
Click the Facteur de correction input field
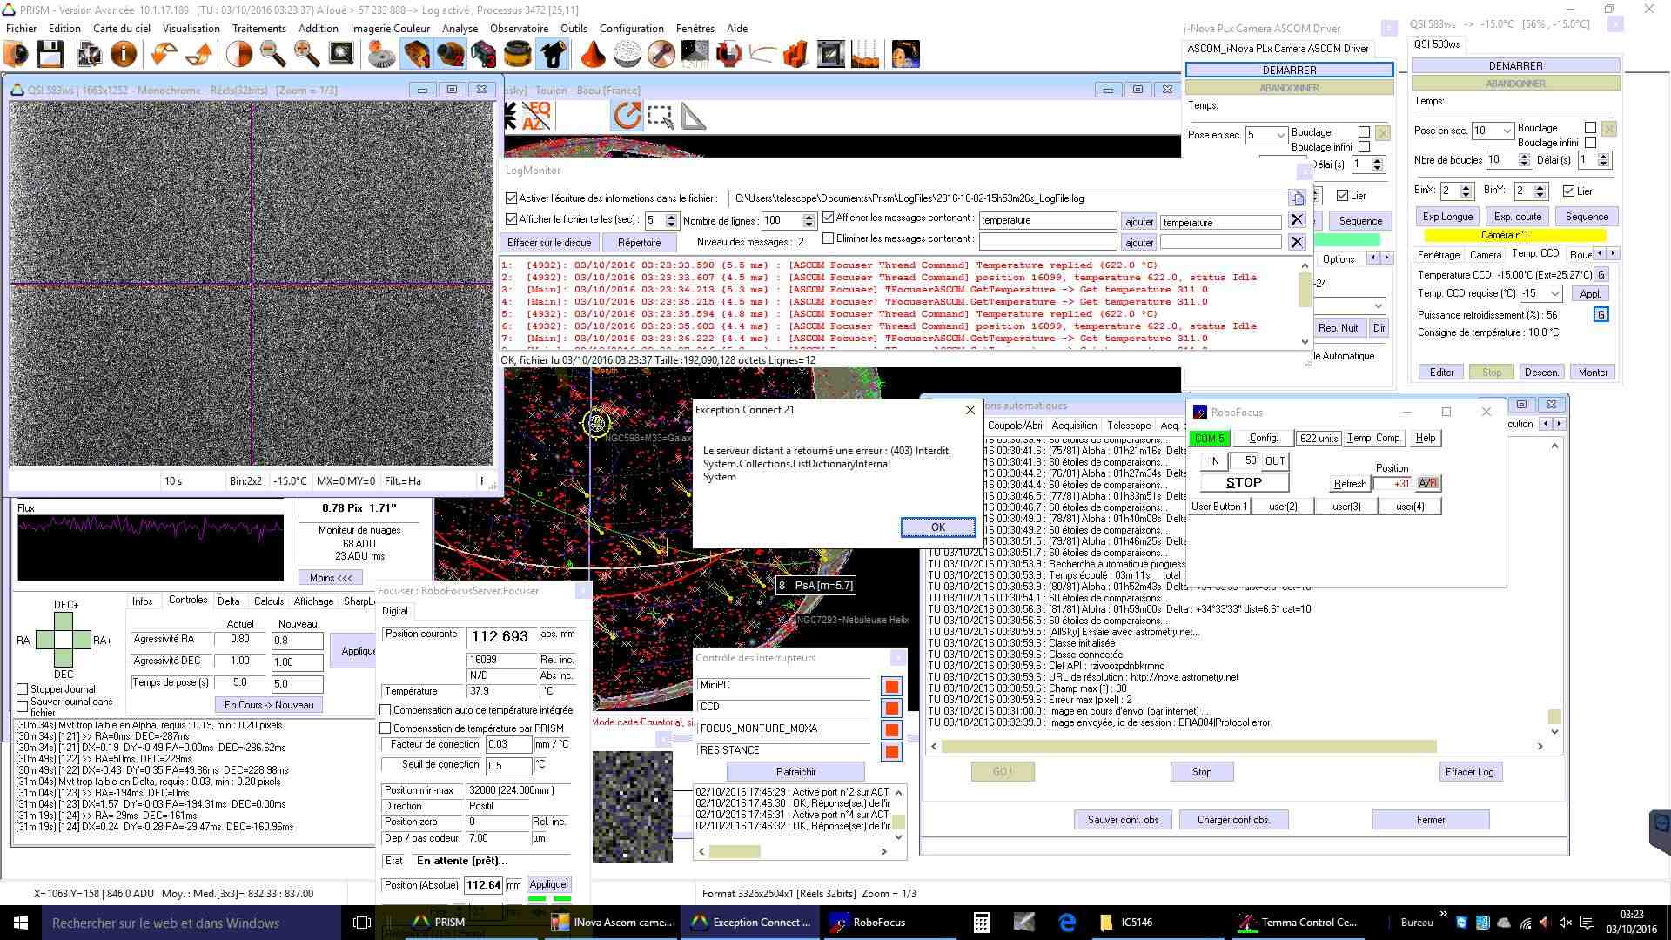click(507, 745)
